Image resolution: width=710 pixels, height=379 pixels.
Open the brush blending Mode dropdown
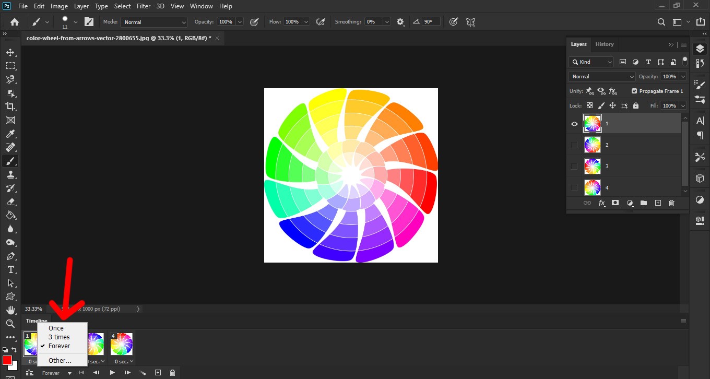tap(153, 22)
